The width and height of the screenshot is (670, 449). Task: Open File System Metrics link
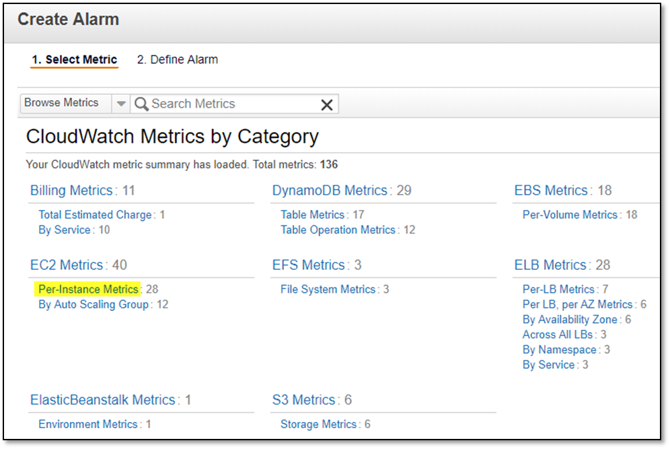click(x=328, y=289)
